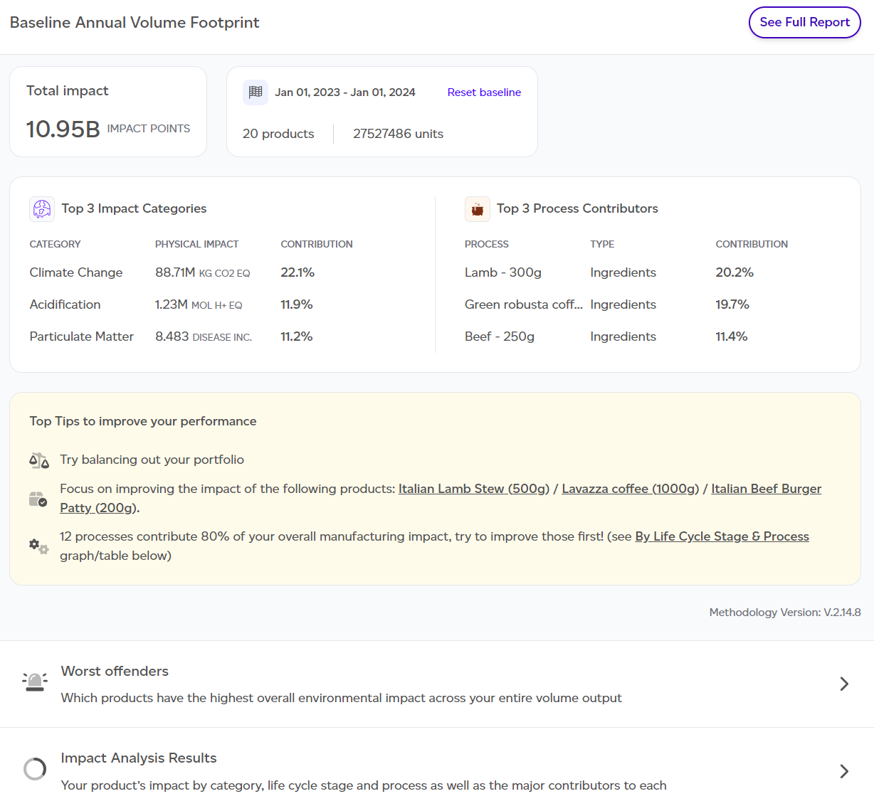Viewport: 874px width, 811px height.
Task: Click the Top 3 Impact Categories globe icon
Action: [x=42, y=209]
